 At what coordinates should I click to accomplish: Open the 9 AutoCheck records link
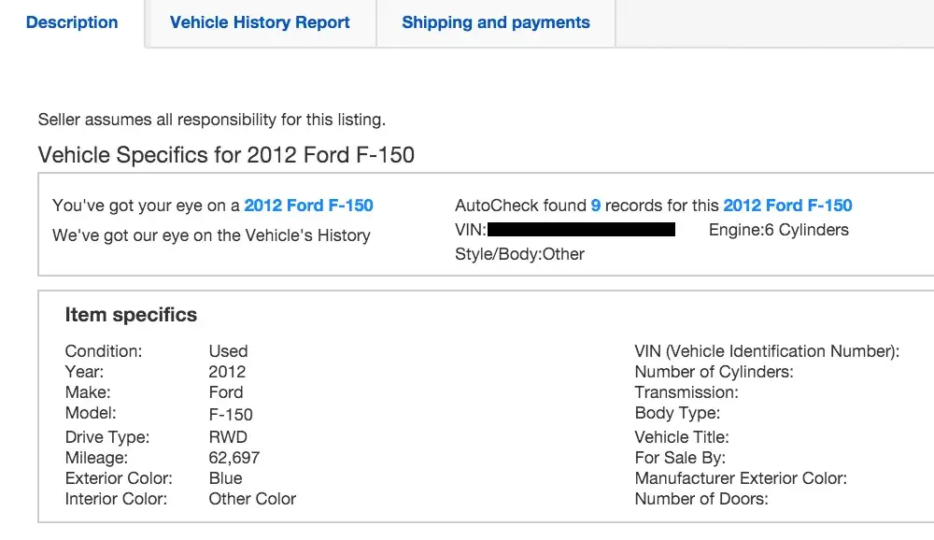point(596,206)
